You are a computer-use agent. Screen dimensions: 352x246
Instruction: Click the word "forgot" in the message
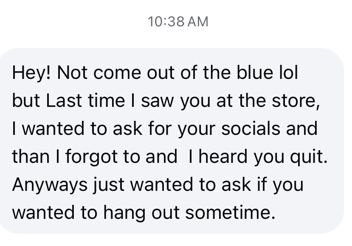click(91, 157)
